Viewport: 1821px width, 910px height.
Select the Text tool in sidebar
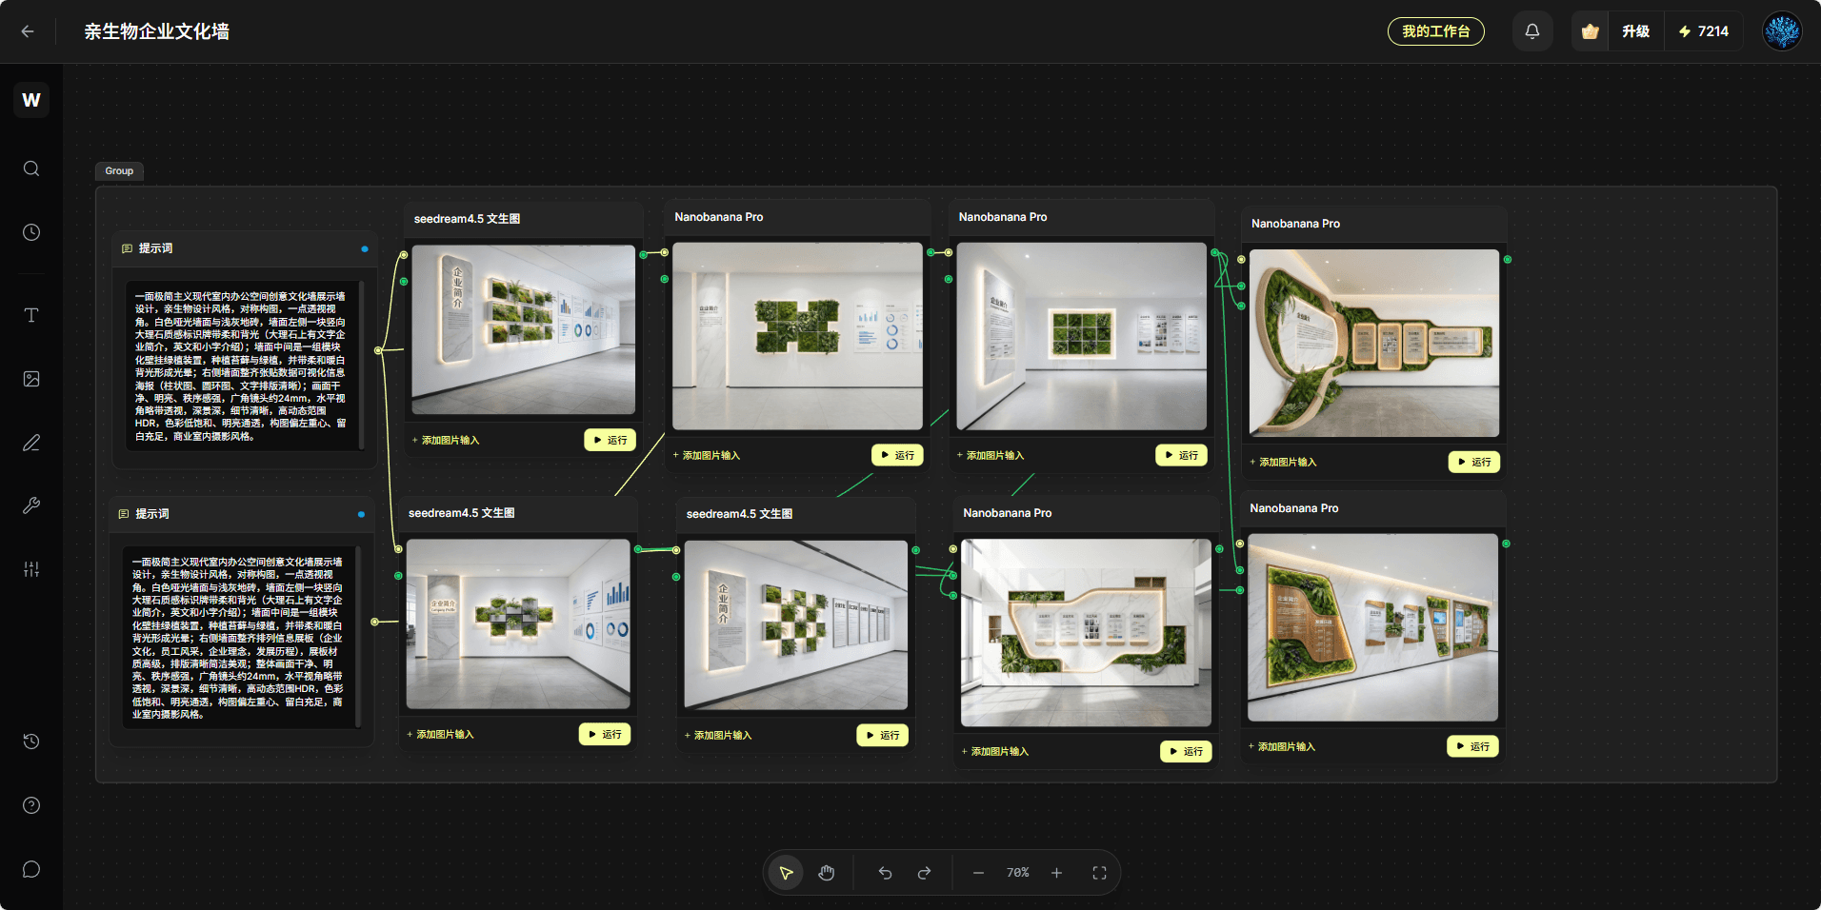pos(31,315)
